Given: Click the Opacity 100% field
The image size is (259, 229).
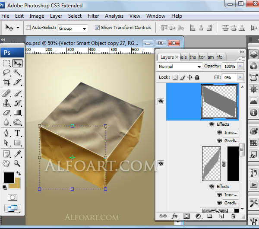Looking at the screenshot, I should [230, 66].
